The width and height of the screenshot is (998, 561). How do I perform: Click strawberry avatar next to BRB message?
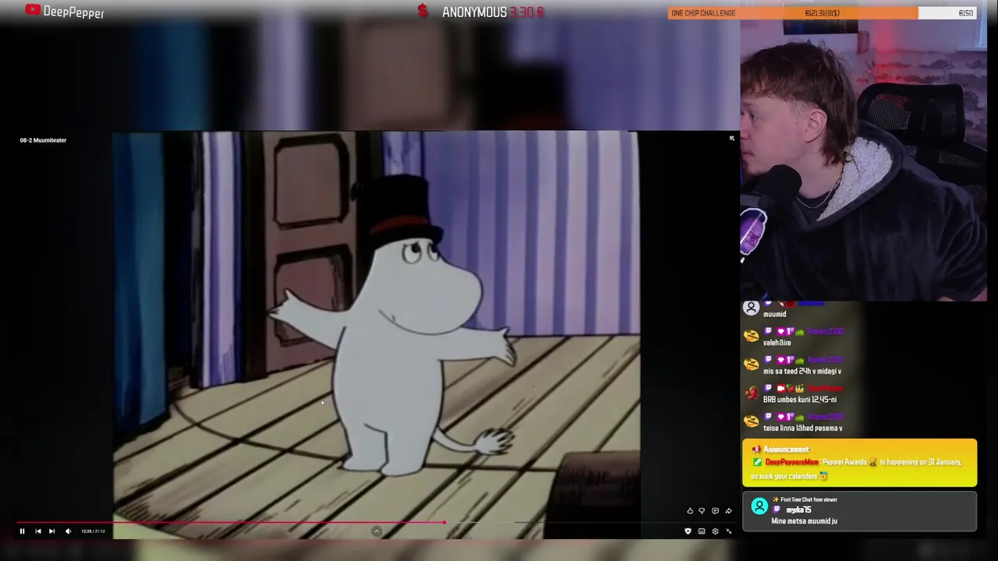(x=751, y=393)
